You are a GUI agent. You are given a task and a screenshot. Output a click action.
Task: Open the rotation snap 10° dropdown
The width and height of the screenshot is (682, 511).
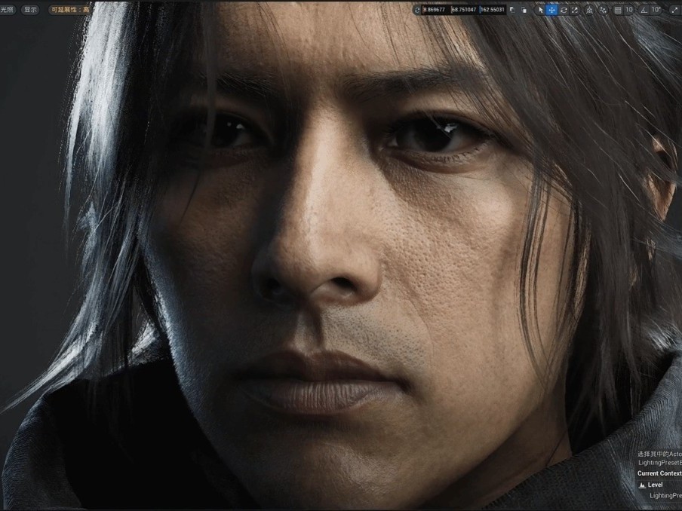[x=655, y=10]
